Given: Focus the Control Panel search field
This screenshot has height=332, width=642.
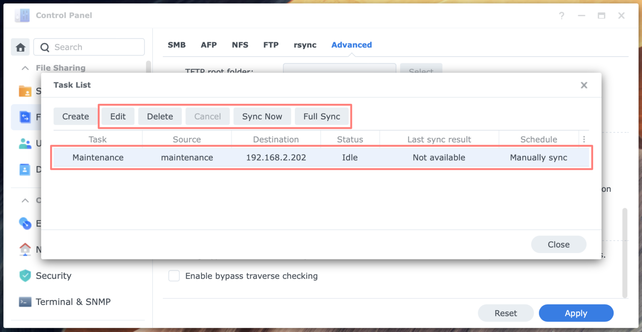Looking at the screenshot, I should pos(89,47).
